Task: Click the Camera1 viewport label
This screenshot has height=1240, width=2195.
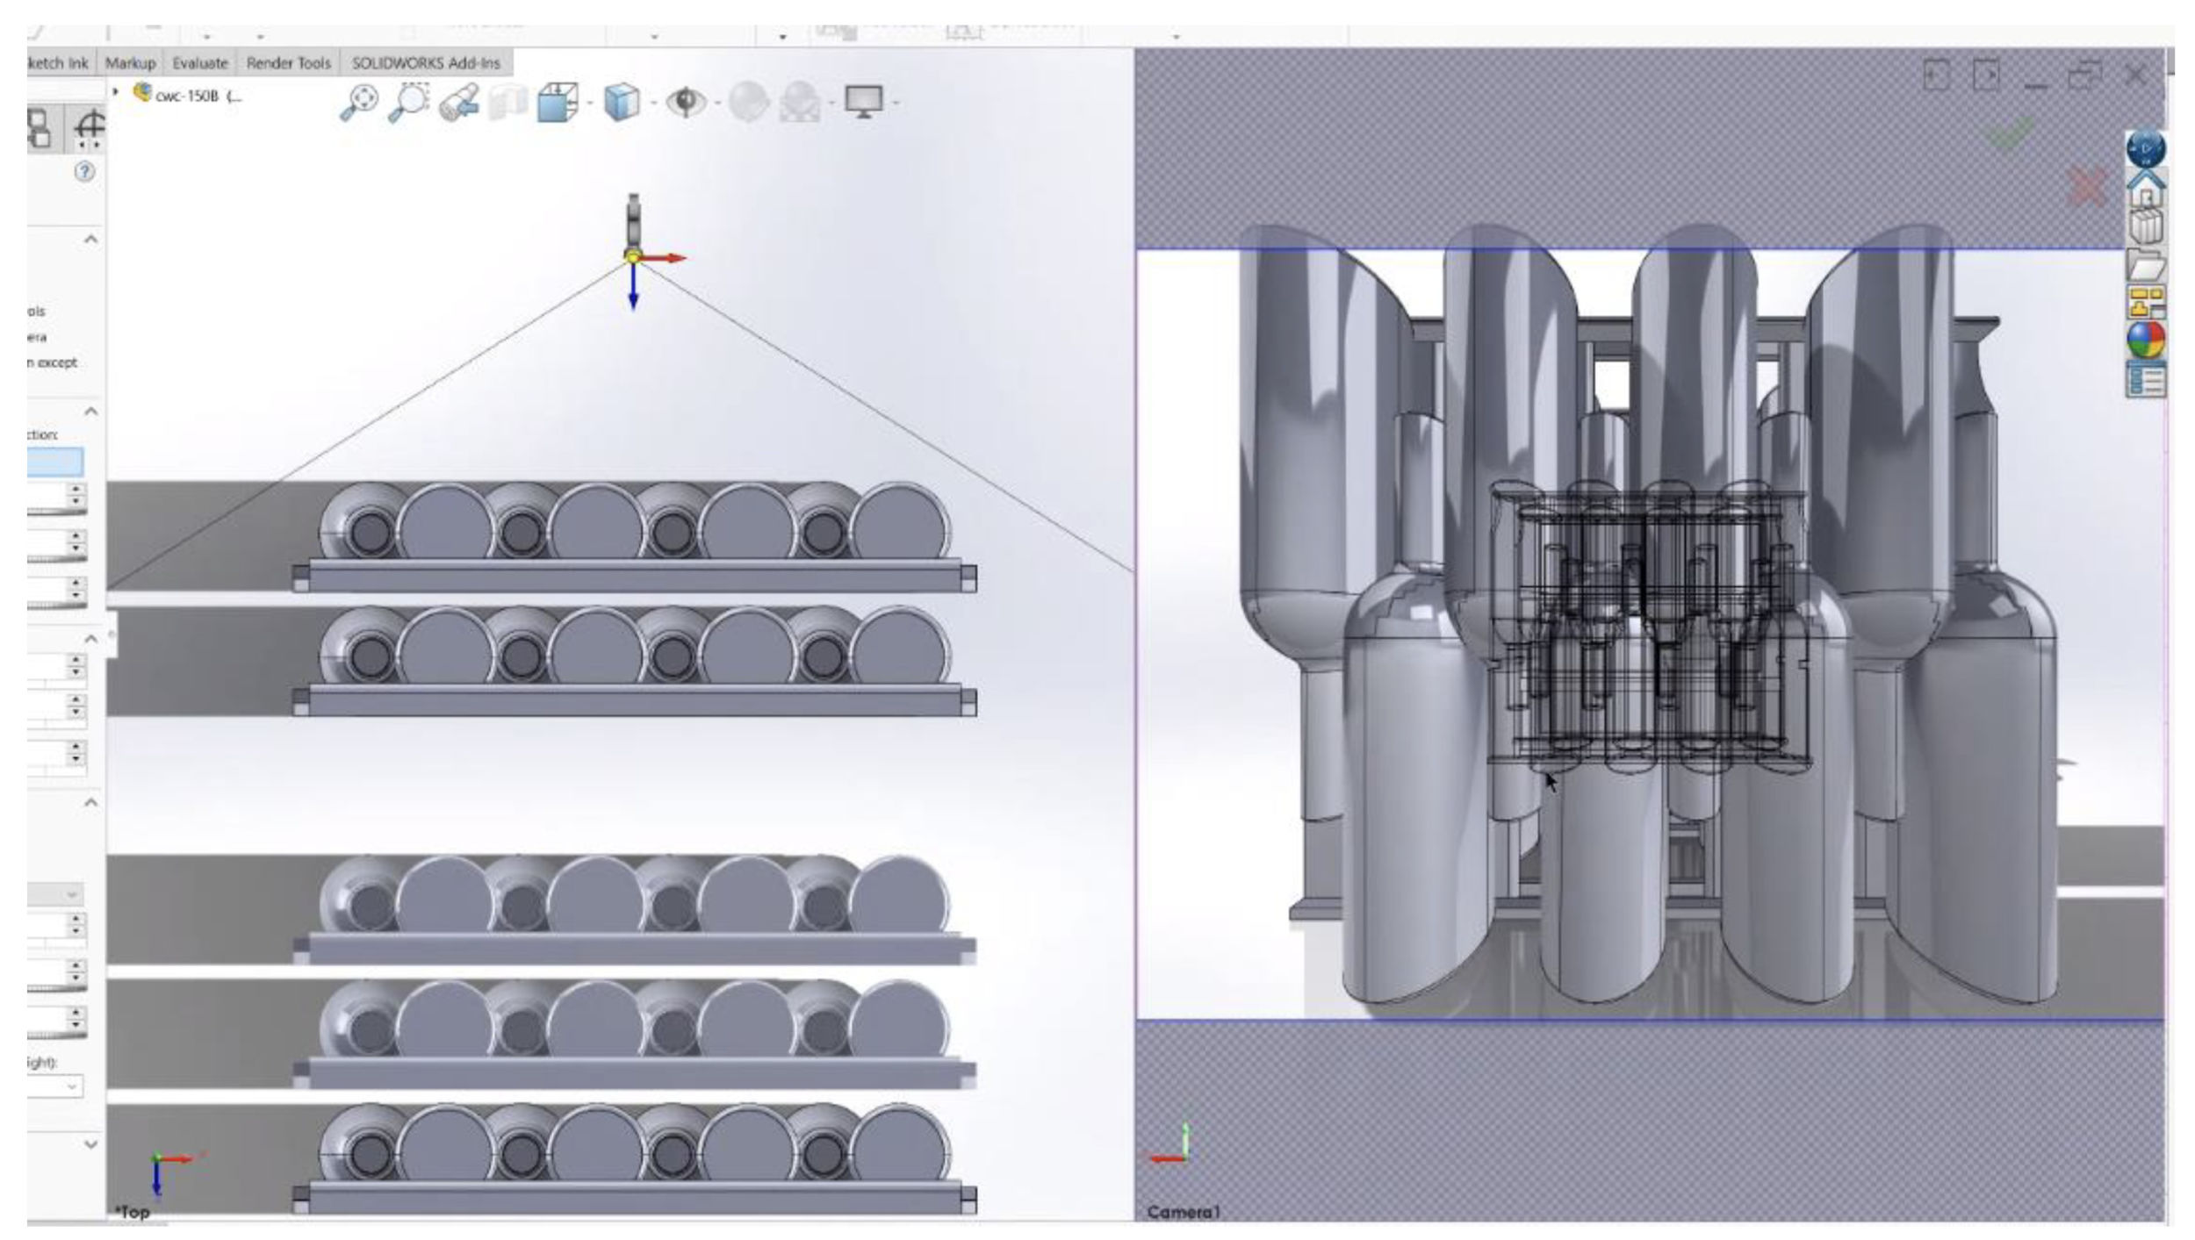Action: tap(1184, 1213)
